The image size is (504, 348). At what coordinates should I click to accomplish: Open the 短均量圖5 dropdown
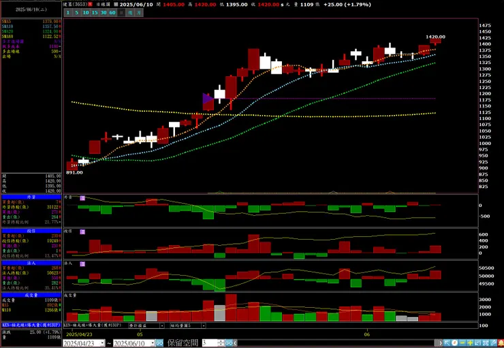pos(204,326)
